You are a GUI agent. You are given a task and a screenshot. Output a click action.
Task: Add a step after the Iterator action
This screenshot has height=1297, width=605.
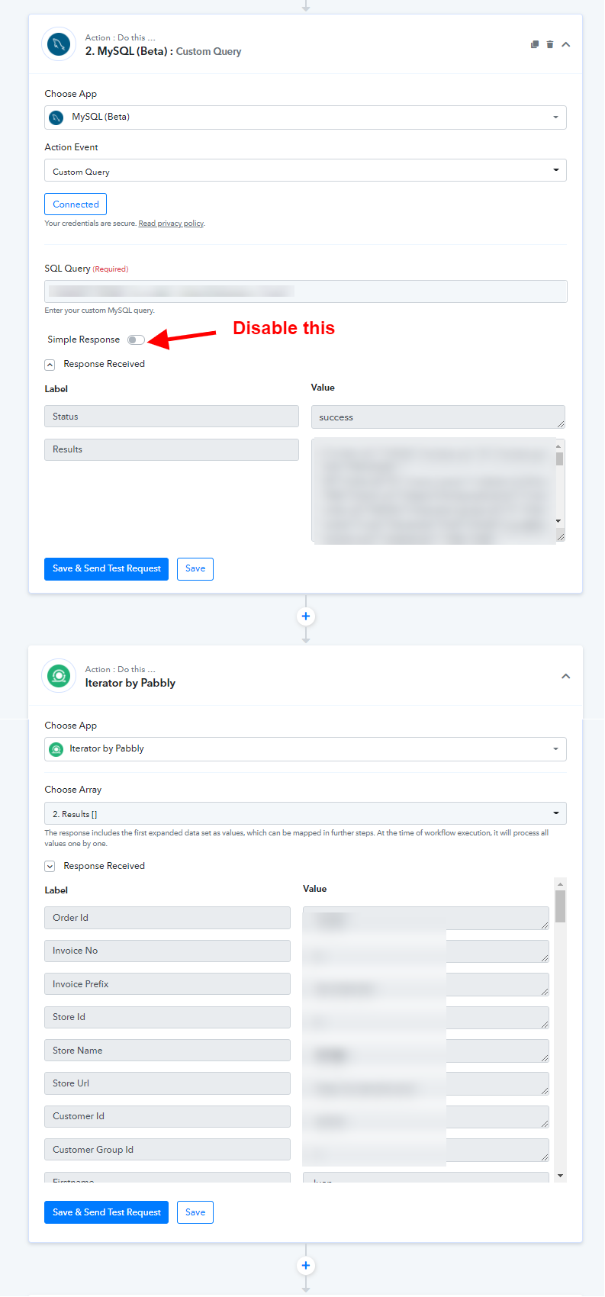[306, 1266]
